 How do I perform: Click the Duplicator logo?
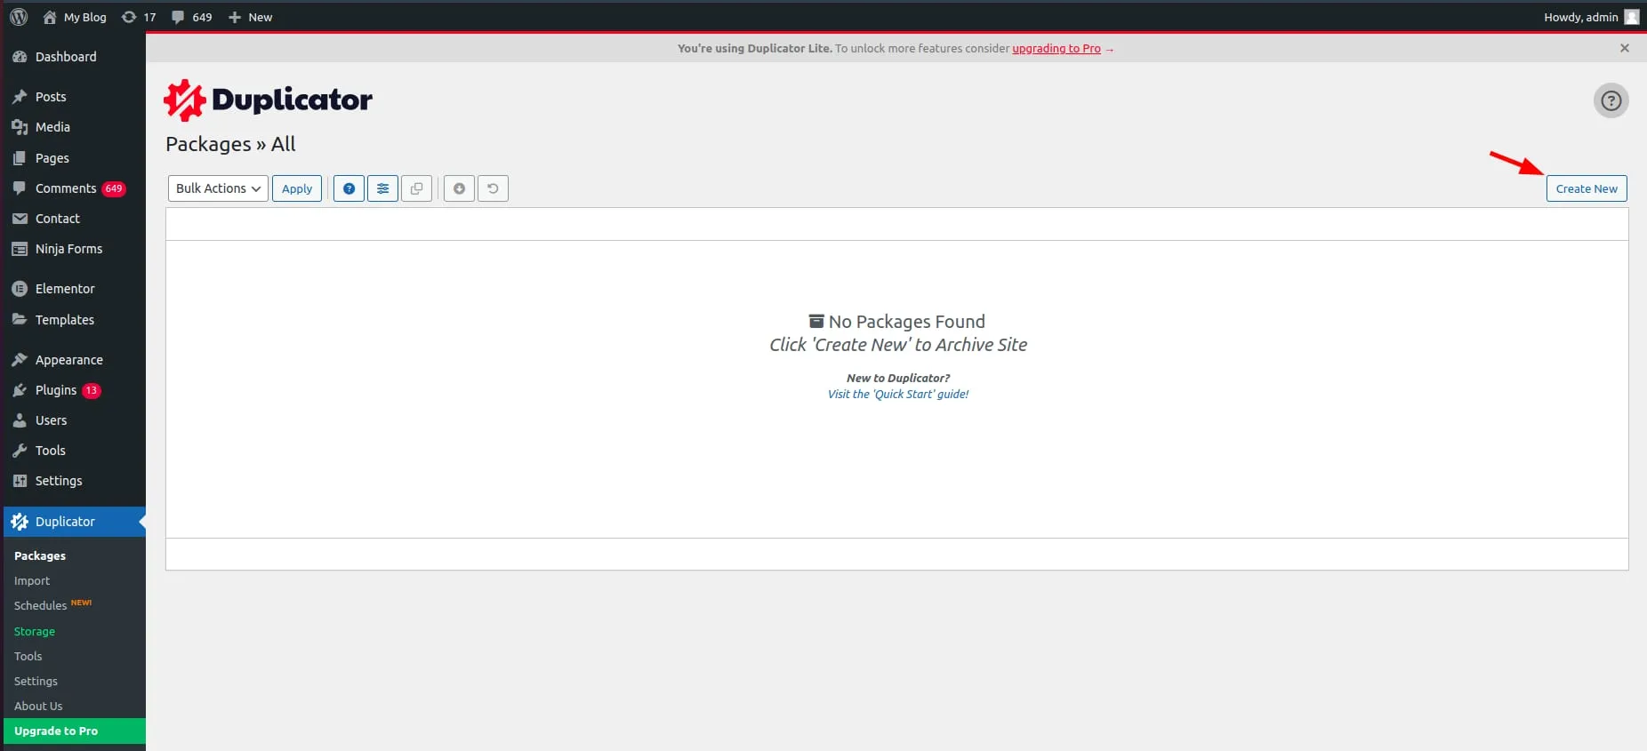[268, 100]
